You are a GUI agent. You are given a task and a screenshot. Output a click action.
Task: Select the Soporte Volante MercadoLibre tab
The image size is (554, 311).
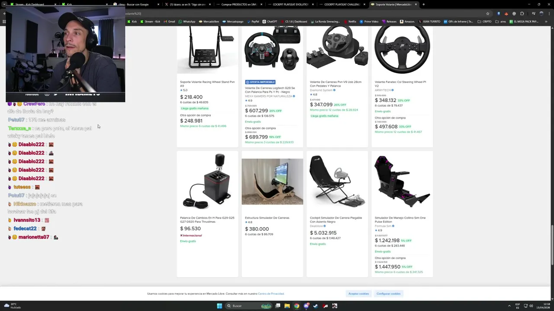click(393, 4)
